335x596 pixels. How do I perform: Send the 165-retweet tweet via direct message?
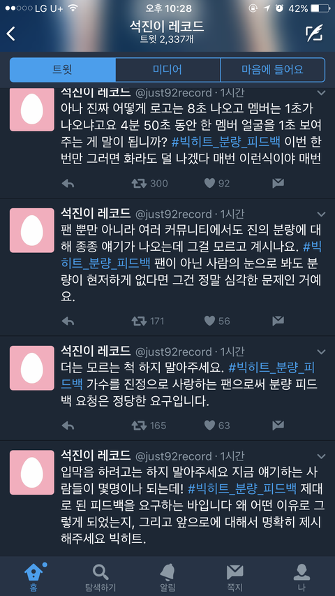click(x=278, y=425)
